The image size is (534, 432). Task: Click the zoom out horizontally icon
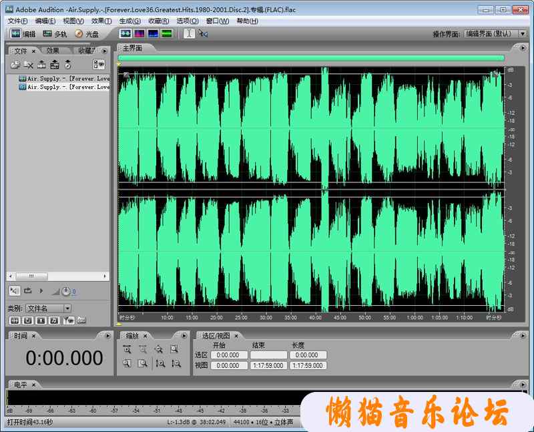(x=143, y=349)
